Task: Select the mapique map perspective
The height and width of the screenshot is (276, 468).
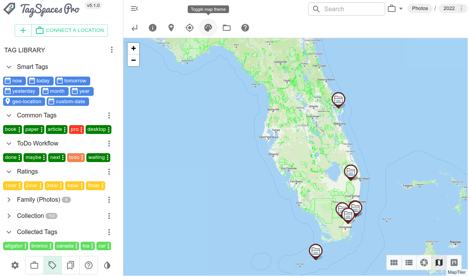Action: click(x=439, y=263)
